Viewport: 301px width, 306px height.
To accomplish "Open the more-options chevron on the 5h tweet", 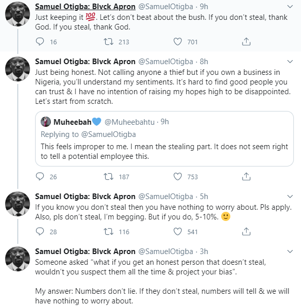I will tap(290, 197).
